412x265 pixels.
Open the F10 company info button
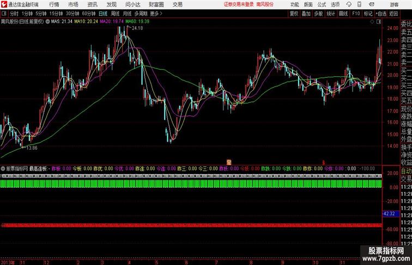(356, 14)
